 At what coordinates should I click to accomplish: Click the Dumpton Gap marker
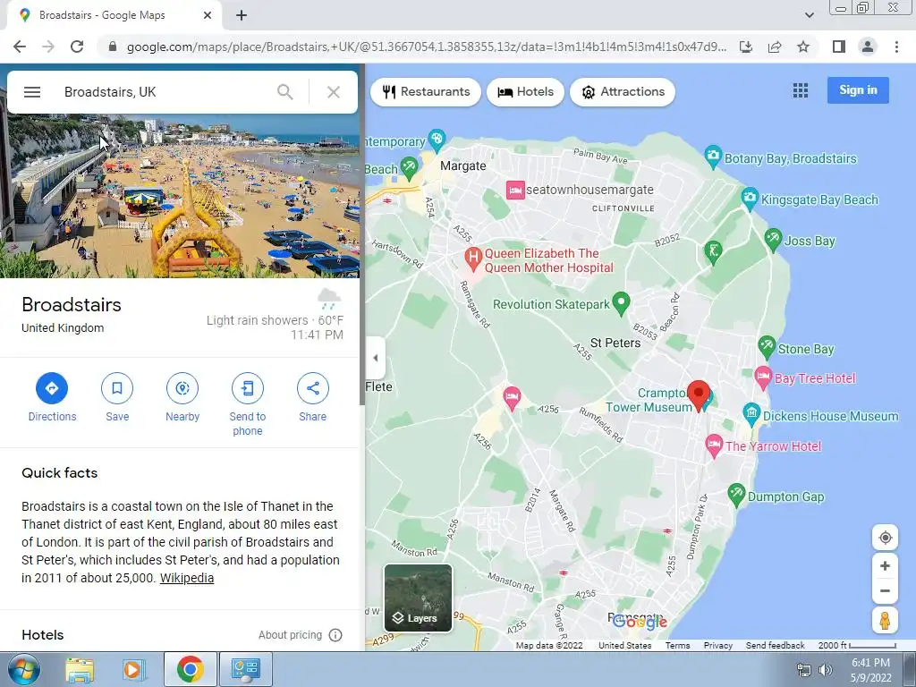pyautogui.click(x=736, y=496)
